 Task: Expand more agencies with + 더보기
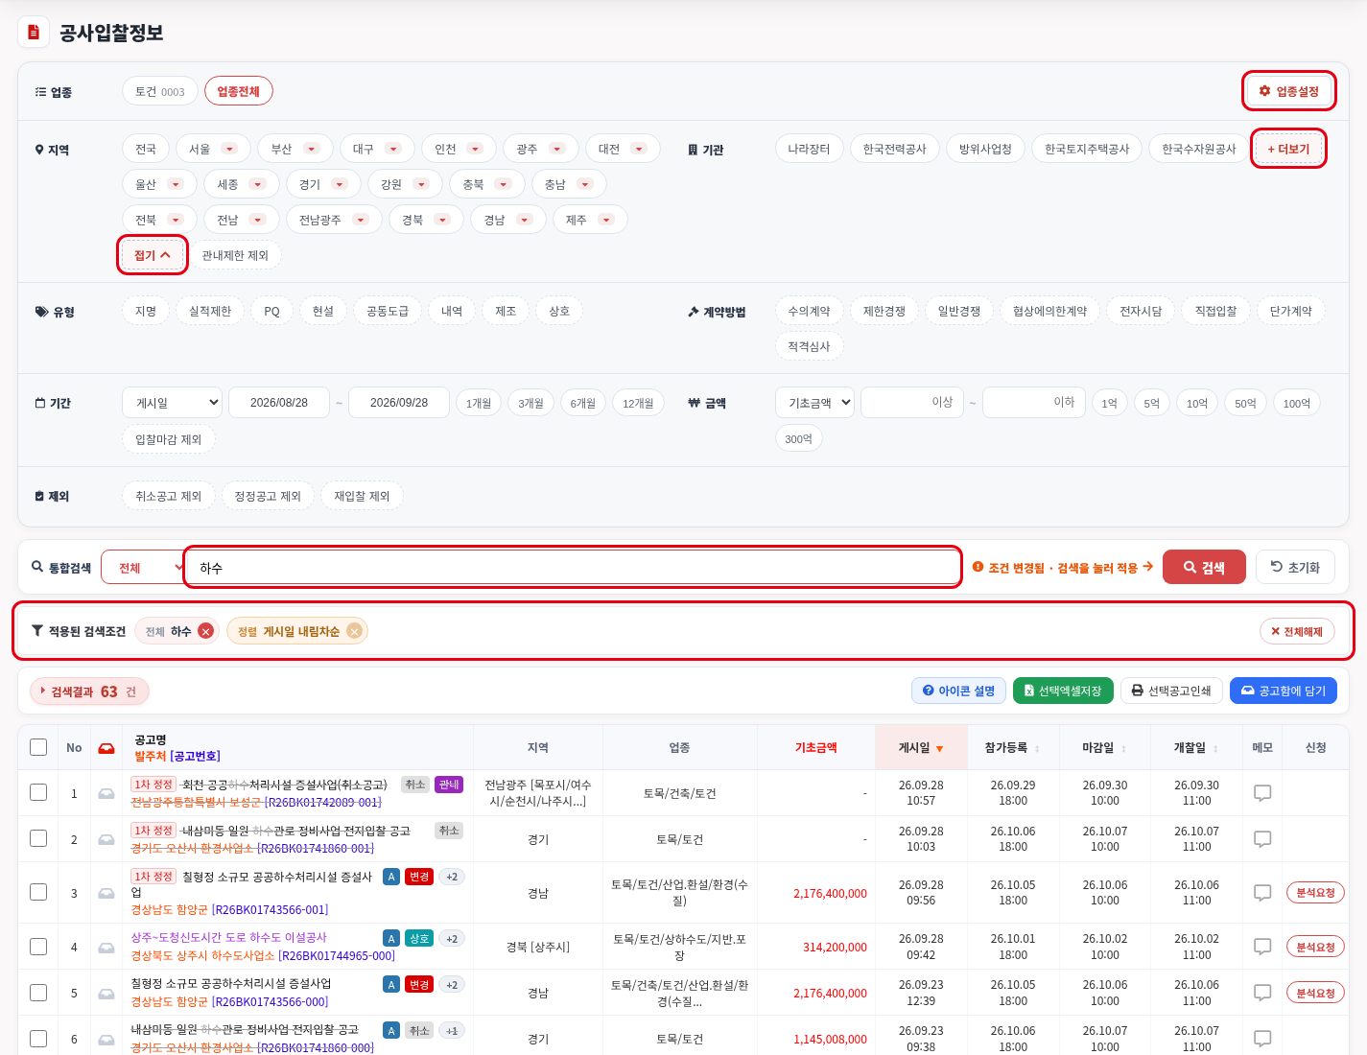[x=1288, y=149]
